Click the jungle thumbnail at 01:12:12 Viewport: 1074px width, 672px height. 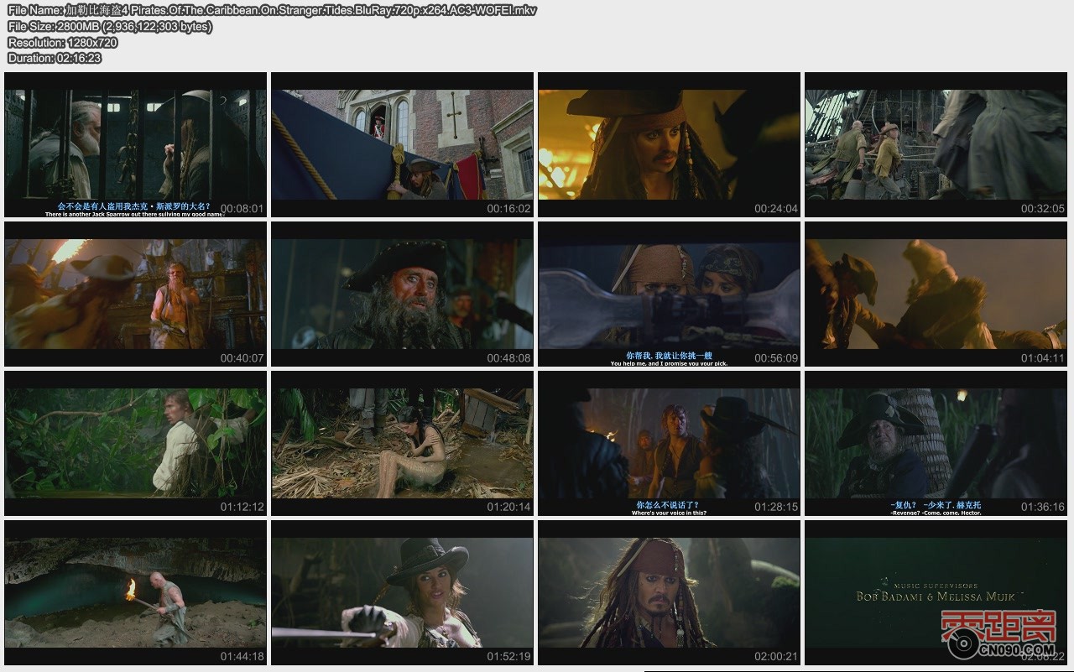tap(135, 443)
